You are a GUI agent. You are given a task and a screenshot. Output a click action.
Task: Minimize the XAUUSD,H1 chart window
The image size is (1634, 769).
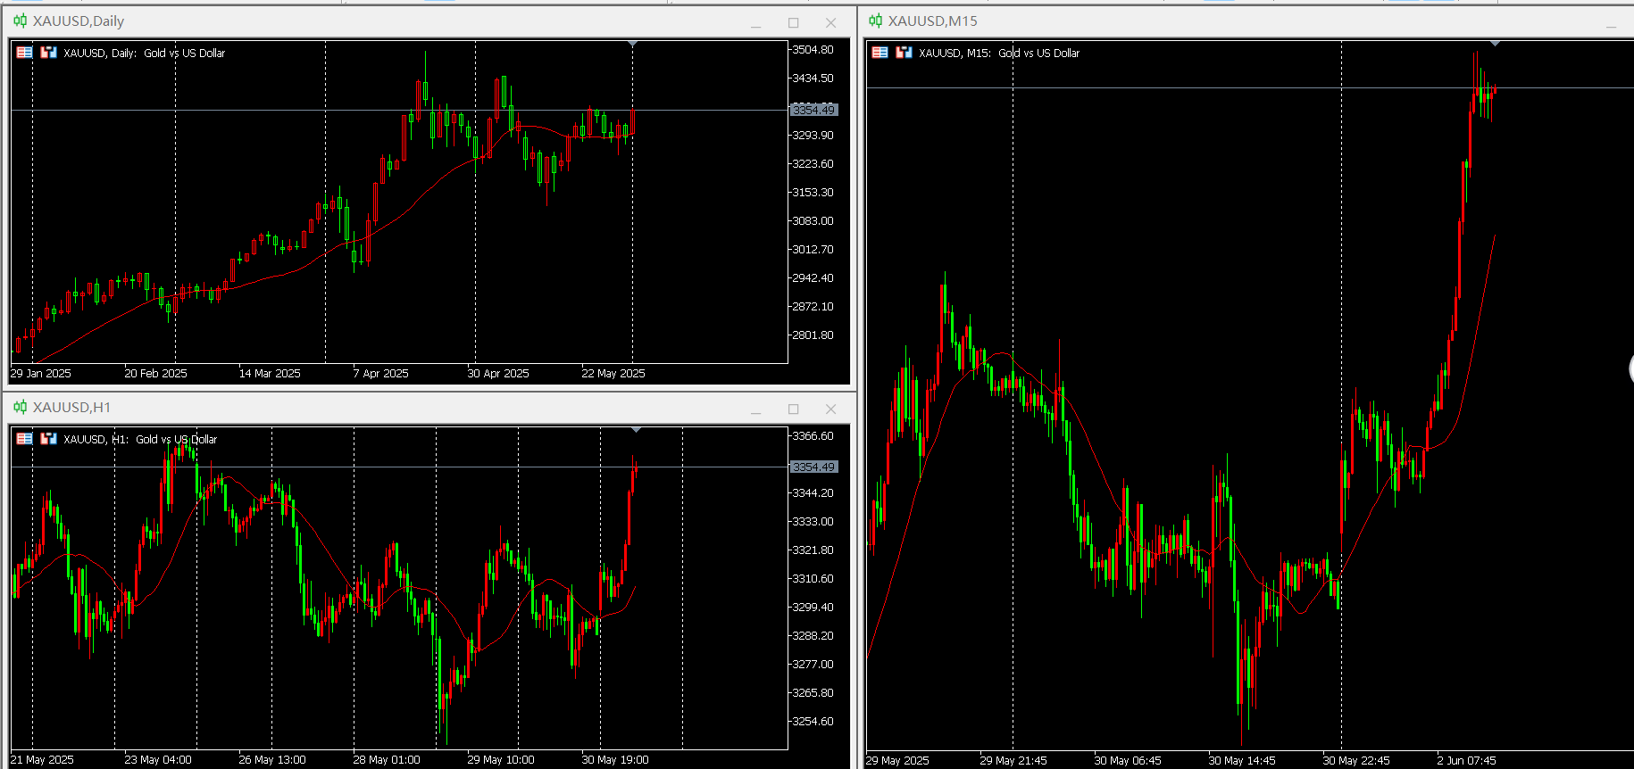tap(755, 409)
